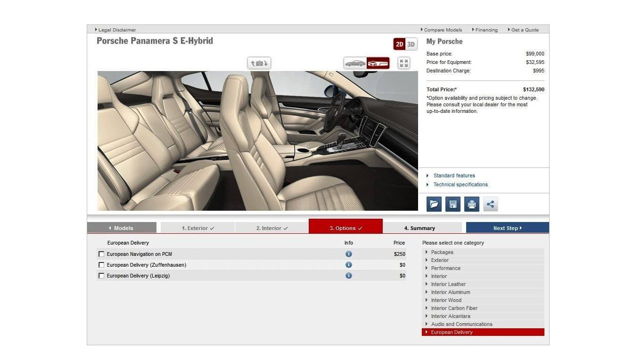Open the Interior Carbon Fiber category
The image size is (625, 349).
[483, 308]
